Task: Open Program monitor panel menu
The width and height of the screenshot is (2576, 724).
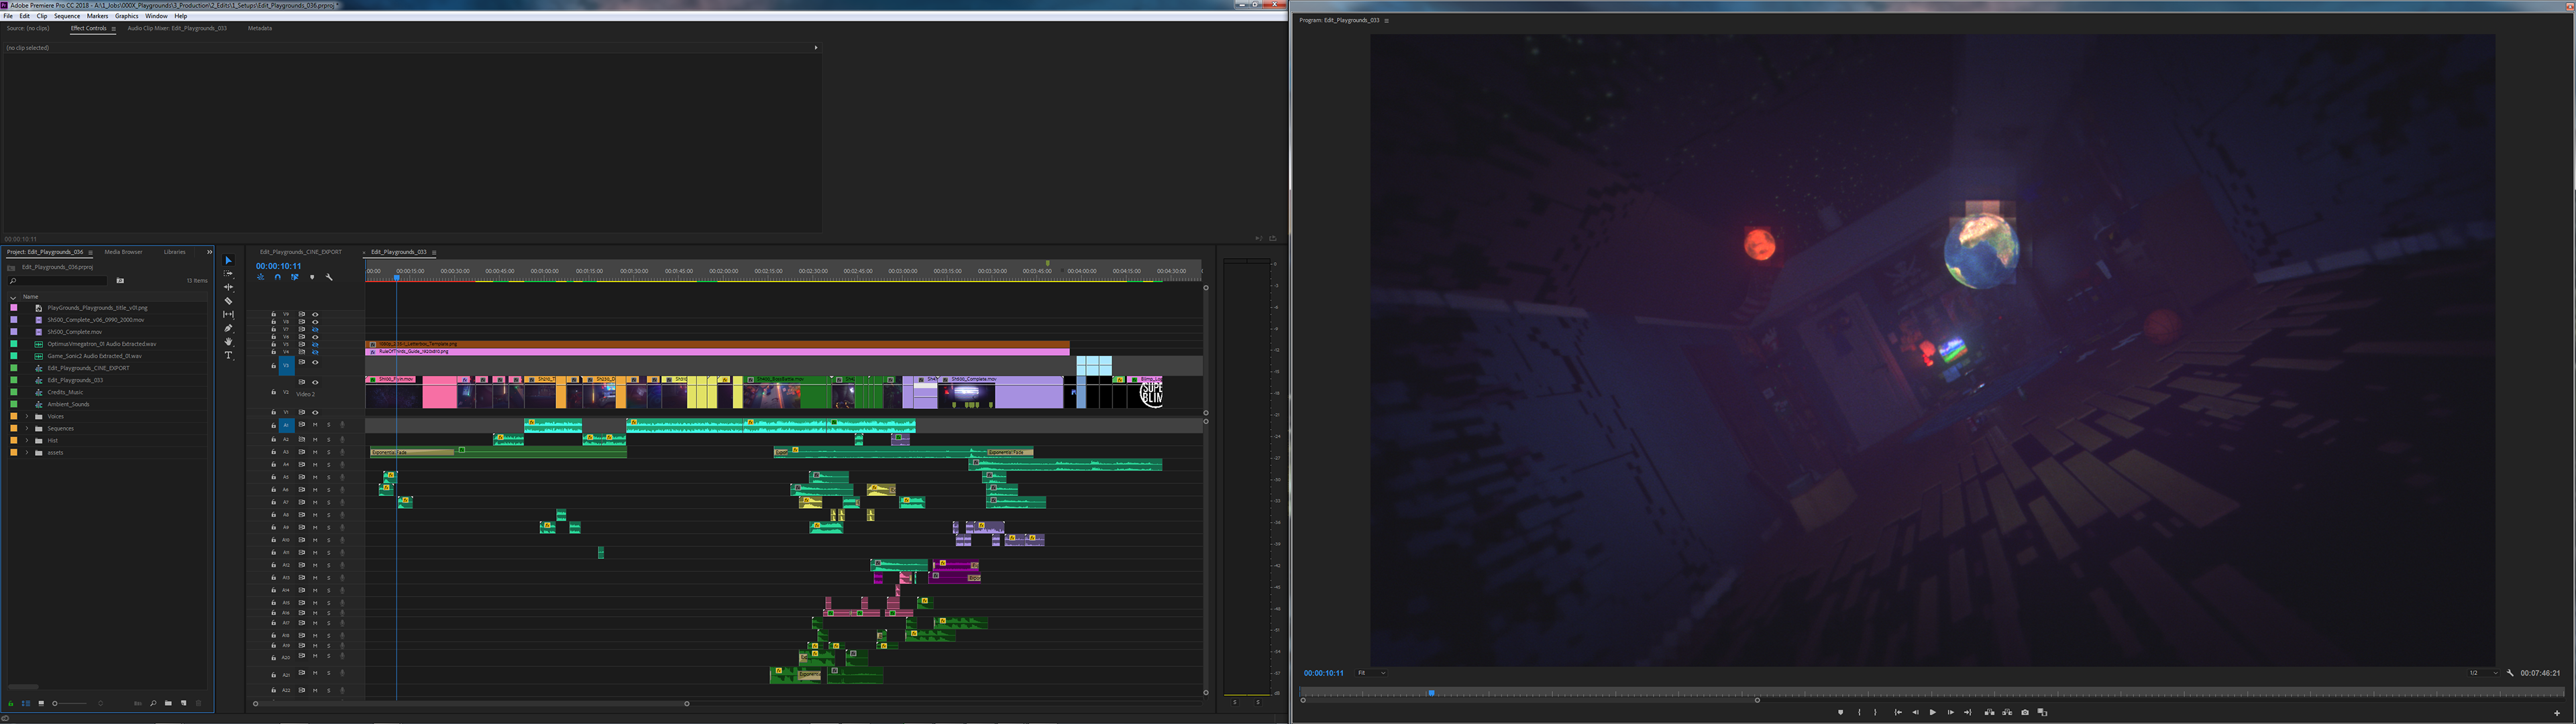Action: pos(1386,21)
